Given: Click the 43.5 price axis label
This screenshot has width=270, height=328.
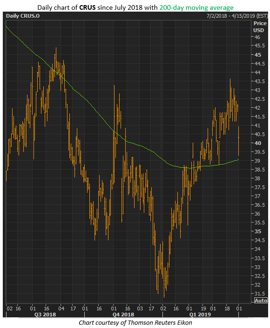Looking at the screenshot, I should pyautogui.click(x=259, y=81).
